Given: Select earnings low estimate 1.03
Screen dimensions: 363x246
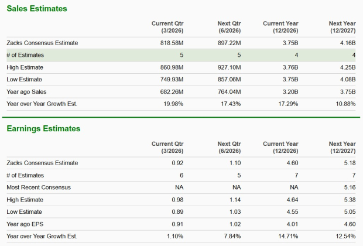Looking at the screenshot, I should click(x=235, y=211).
